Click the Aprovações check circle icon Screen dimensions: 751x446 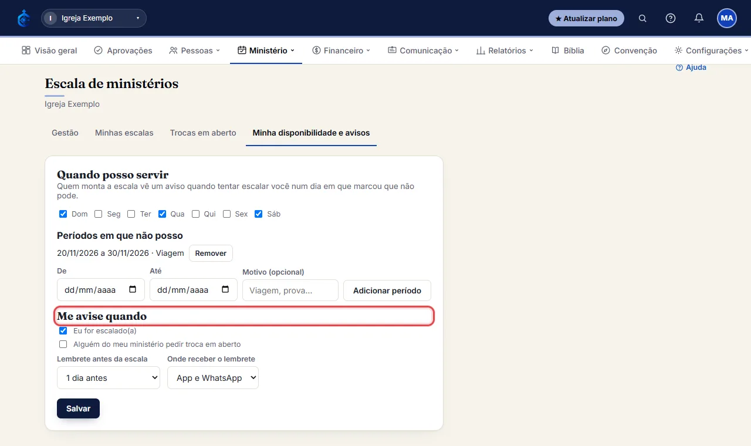[99, 50]
